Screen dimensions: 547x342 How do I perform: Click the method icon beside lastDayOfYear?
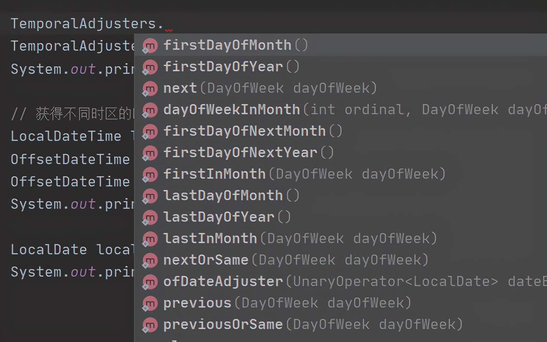(150, 217)
